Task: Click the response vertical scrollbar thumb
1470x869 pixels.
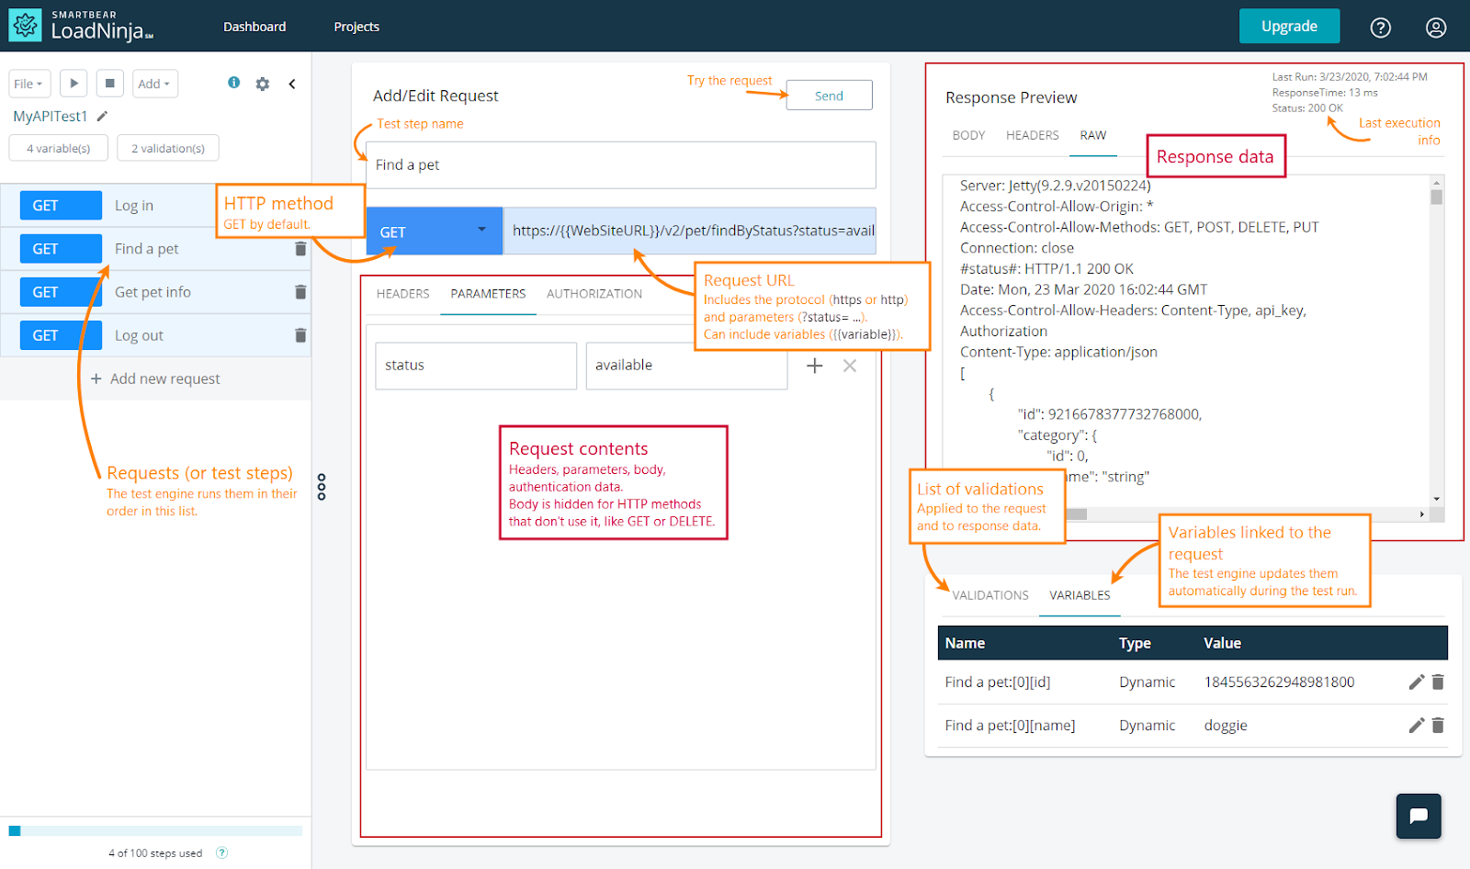Action: pyautogui.click(x=1436, y=197)
